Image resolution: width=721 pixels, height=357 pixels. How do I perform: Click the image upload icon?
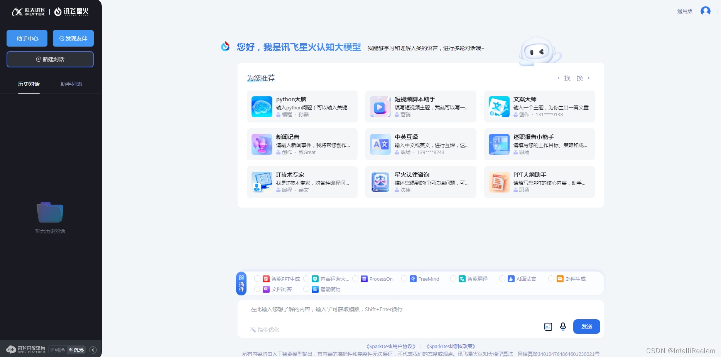pos(548,327)
